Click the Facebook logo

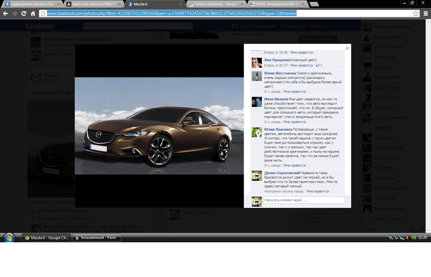tap(40, 26)
